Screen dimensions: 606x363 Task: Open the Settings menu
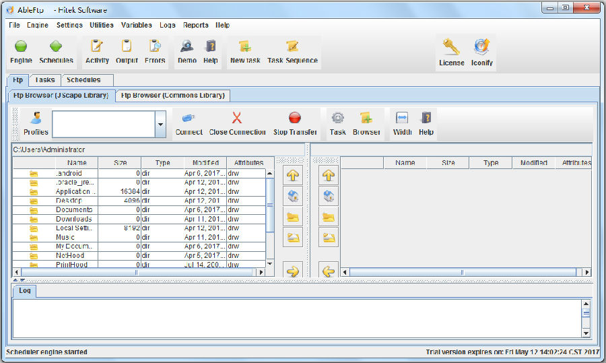[69, 25]
